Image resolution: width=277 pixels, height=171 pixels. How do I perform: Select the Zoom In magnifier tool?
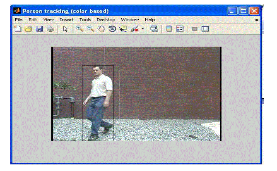tap(79, 29)
